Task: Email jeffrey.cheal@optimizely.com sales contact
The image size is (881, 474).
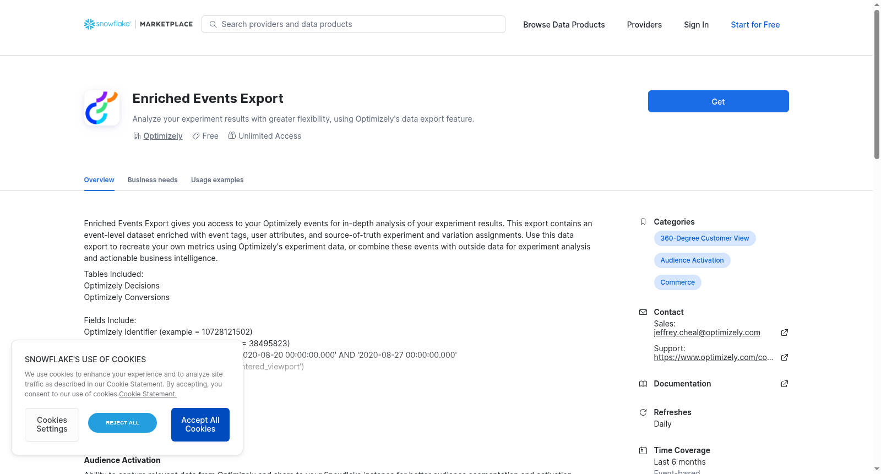Action: pyautogui.click(x=707, y=333)
